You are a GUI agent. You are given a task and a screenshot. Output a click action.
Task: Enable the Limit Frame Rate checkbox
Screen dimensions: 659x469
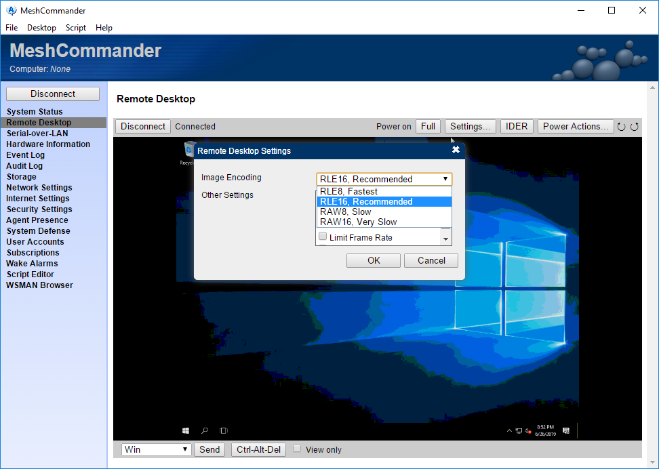tap(323, 236)
